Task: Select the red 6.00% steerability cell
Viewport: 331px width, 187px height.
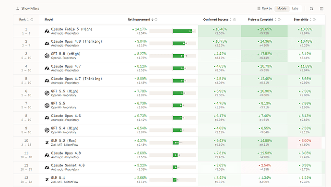Action: (x=305, y=142)
